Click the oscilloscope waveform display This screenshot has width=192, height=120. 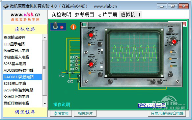tap(134, 53)
